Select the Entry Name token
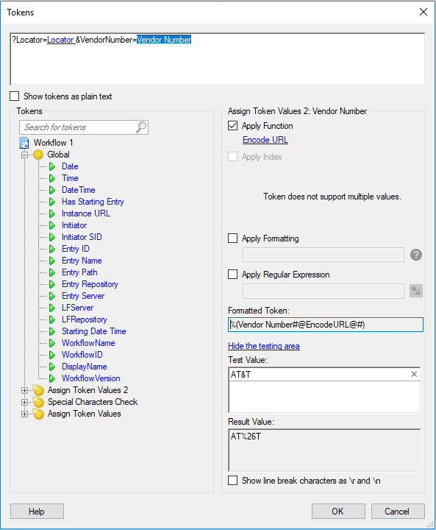Screen dimensions: 436x530 click(82, 261)
